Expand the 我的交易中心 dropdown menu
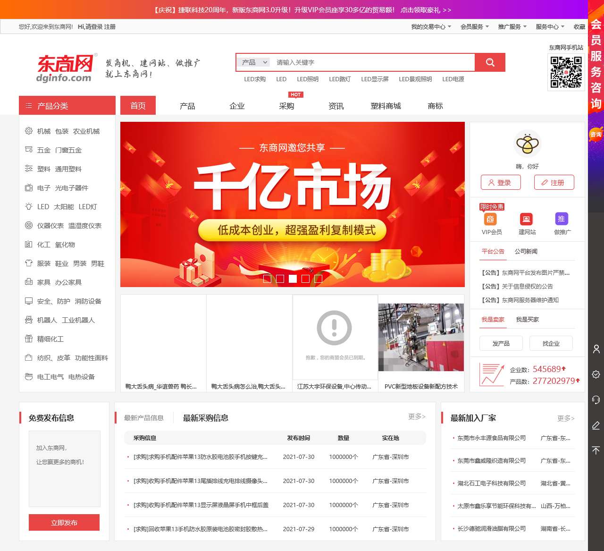Viewport: 604px width, 551px height. [x=431, y=27]
